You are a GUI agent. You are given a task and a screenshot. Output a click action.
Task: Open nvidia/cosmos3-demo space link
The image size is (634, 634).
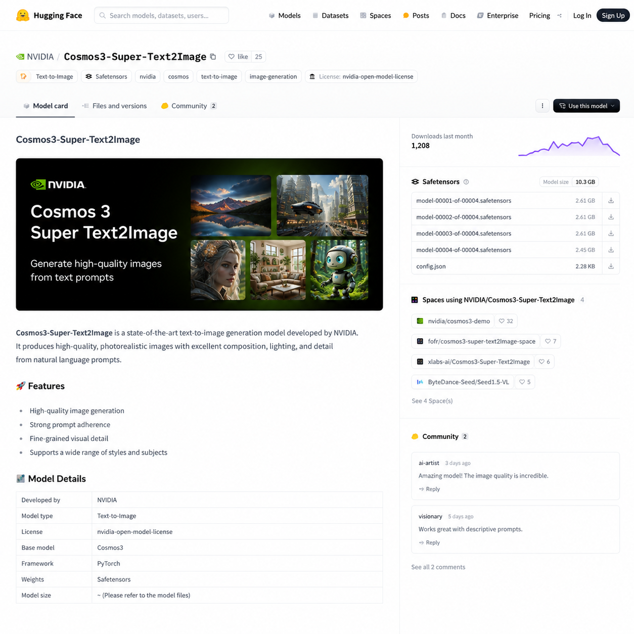pyautogui.click(x=459, y=321)
